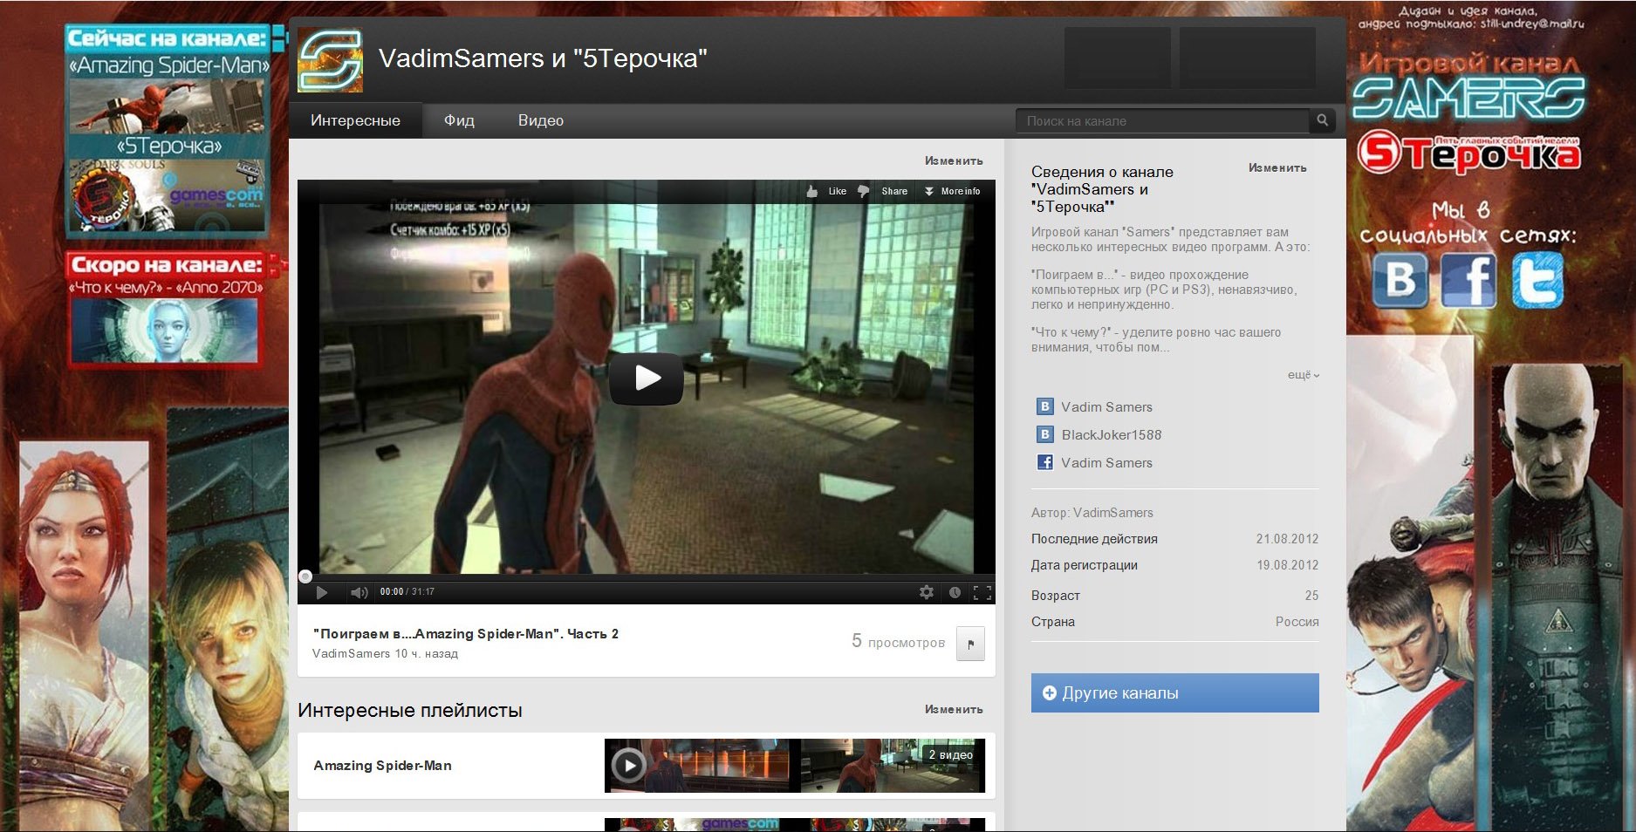1636x832 pixels.
Task: Click the Последние действия date 21.08.2012
Action: coord(1287,539)
